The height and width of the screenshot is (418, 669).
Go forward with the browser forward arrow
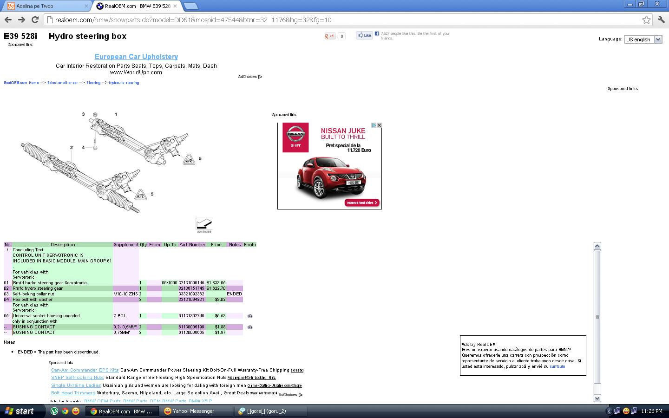21,20
